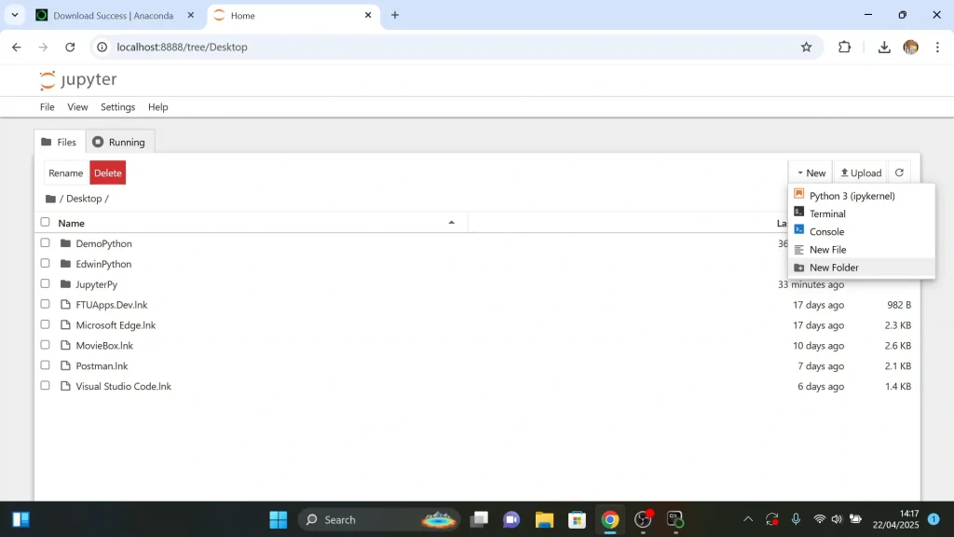954x537 pixels.
Task: Choose New File from the menu
Action: pos(862,250)
